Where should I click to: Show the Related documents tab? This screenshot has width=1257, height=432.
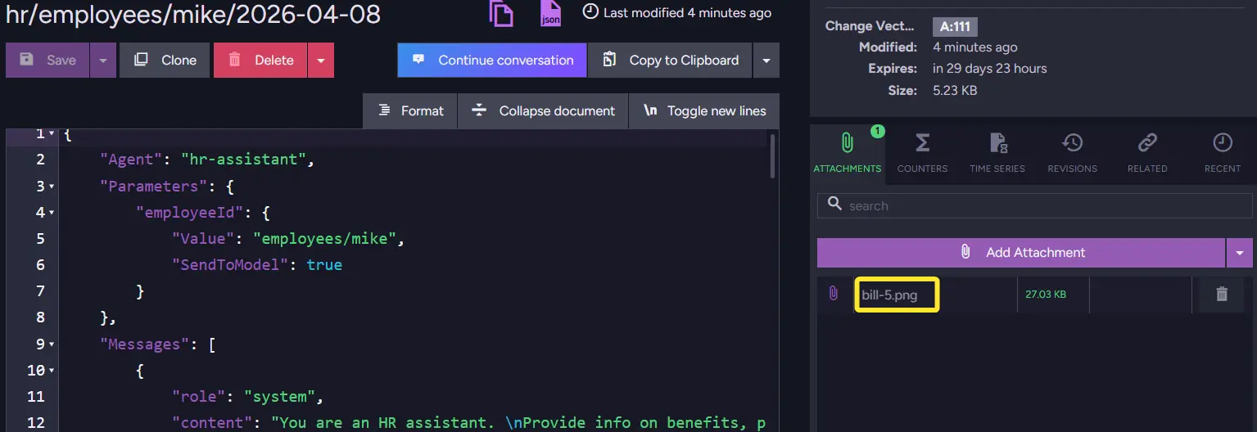[1146, 153]
